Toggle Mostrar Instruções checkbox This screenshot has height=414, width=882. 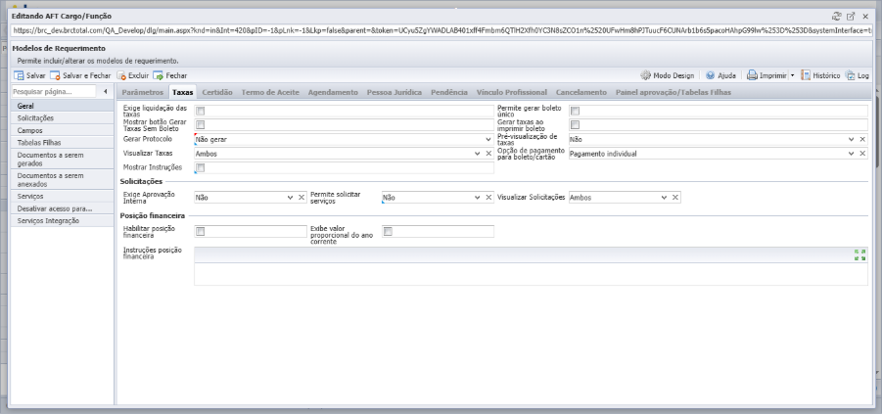pos(201,167)
